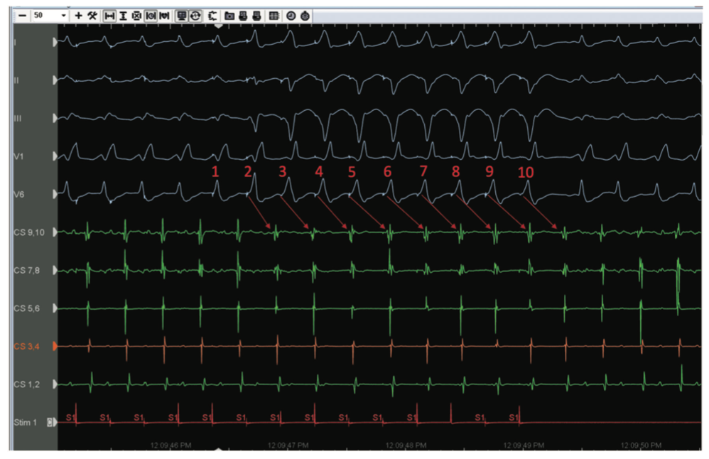Click the white time cursor marker on top ruler
The width and height of the screenshot is (709, 459).
click(220, 25)
